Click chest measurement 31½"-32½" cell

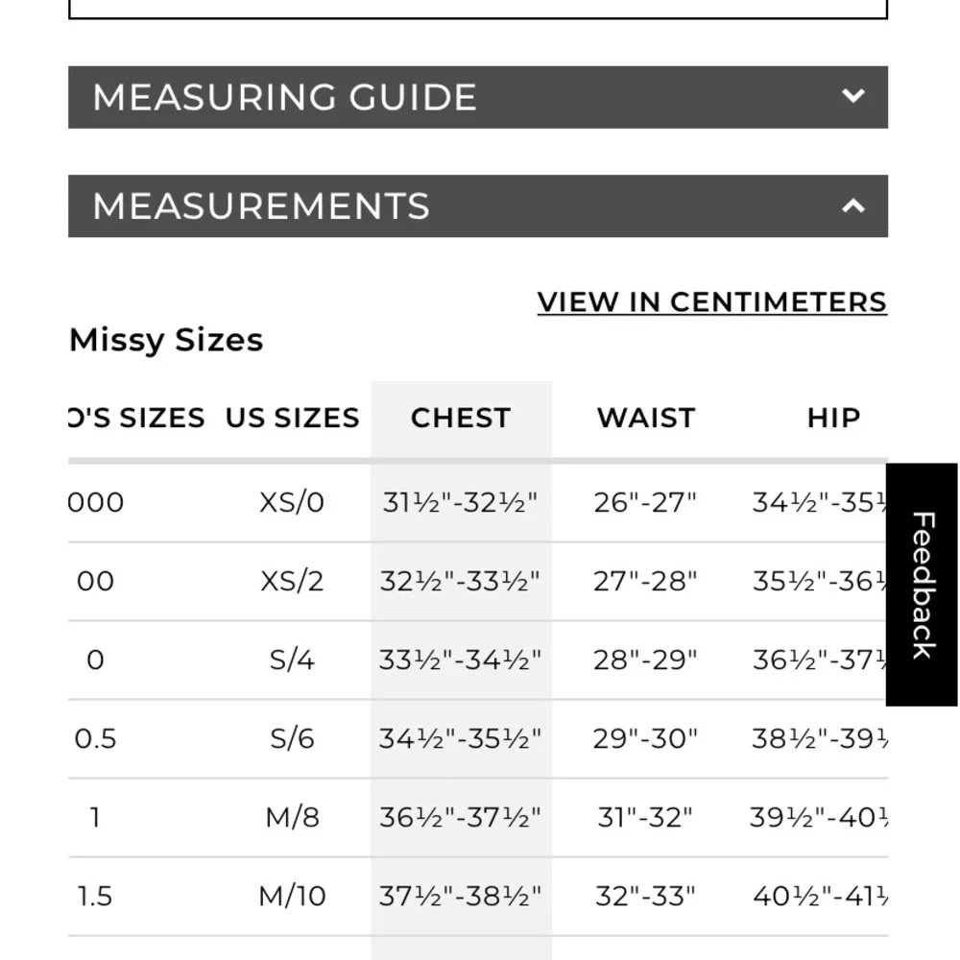click(461, 502)
